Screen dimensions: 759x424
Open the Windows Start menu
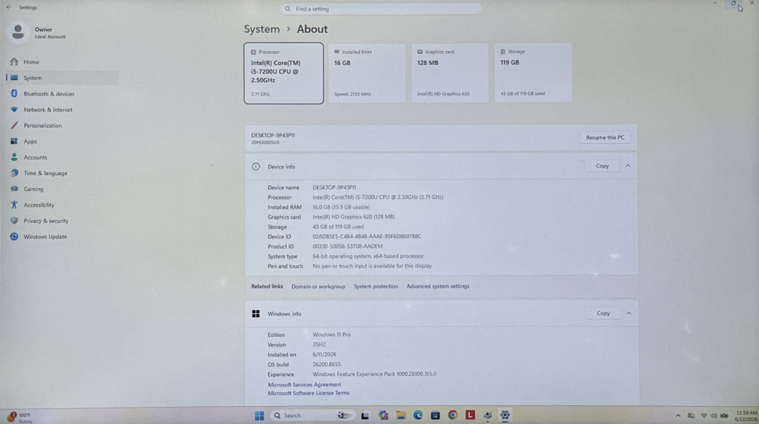pyautogui.click(x=259, y=415)
